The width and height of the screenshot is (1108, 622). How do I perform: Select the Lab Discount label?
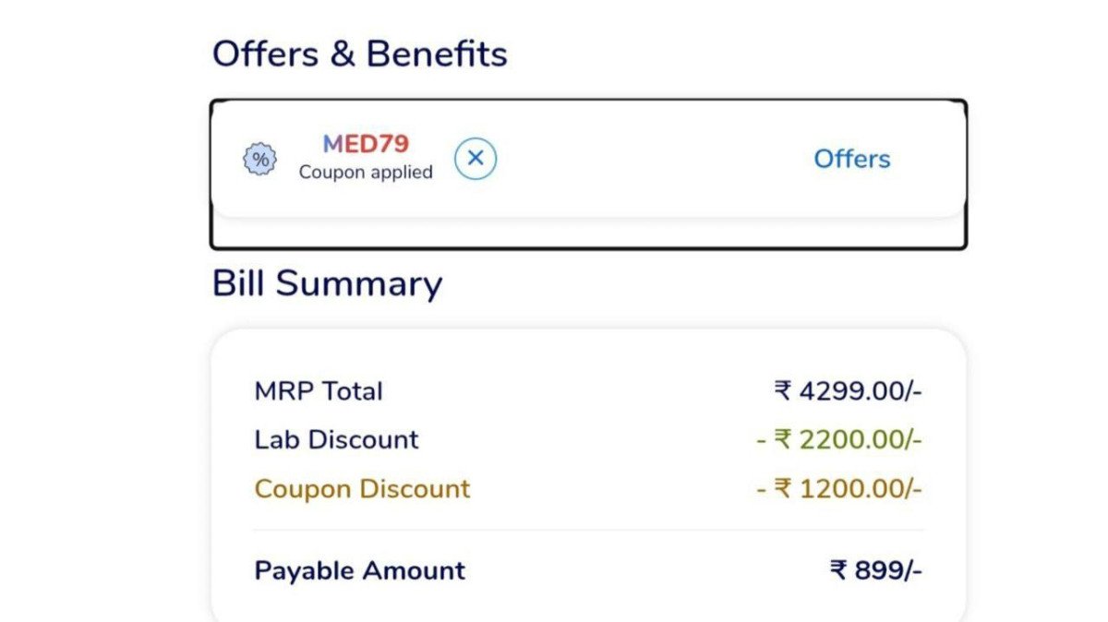(336, 439)
